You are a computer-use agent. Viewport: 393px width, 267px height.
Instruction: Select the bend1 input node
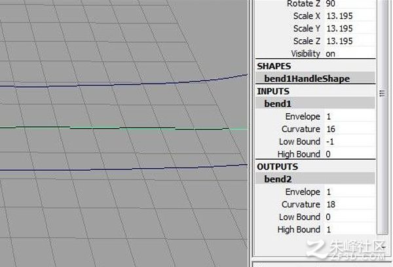click(315, 103)
